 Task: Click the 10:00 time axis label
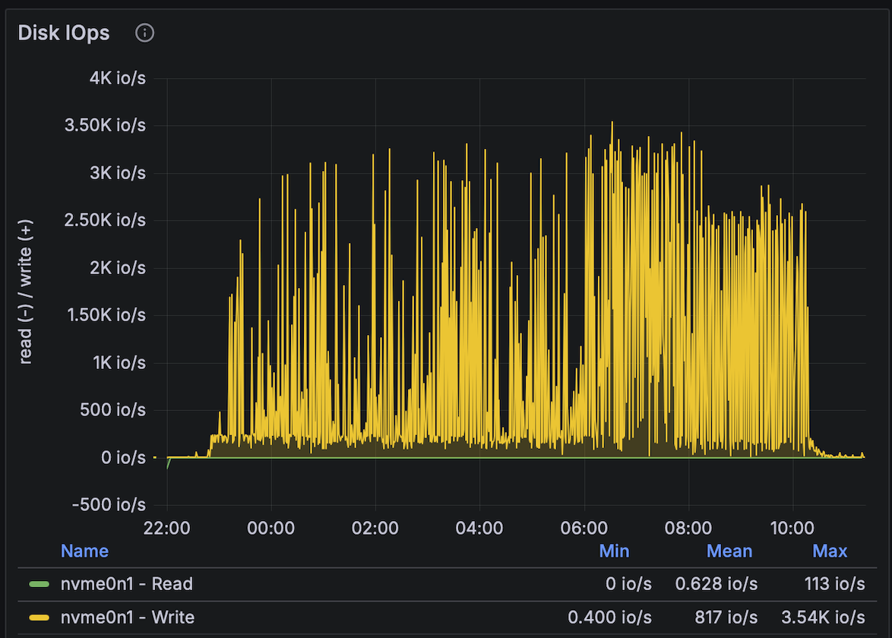pyautogui.click(x=793, y=528)
